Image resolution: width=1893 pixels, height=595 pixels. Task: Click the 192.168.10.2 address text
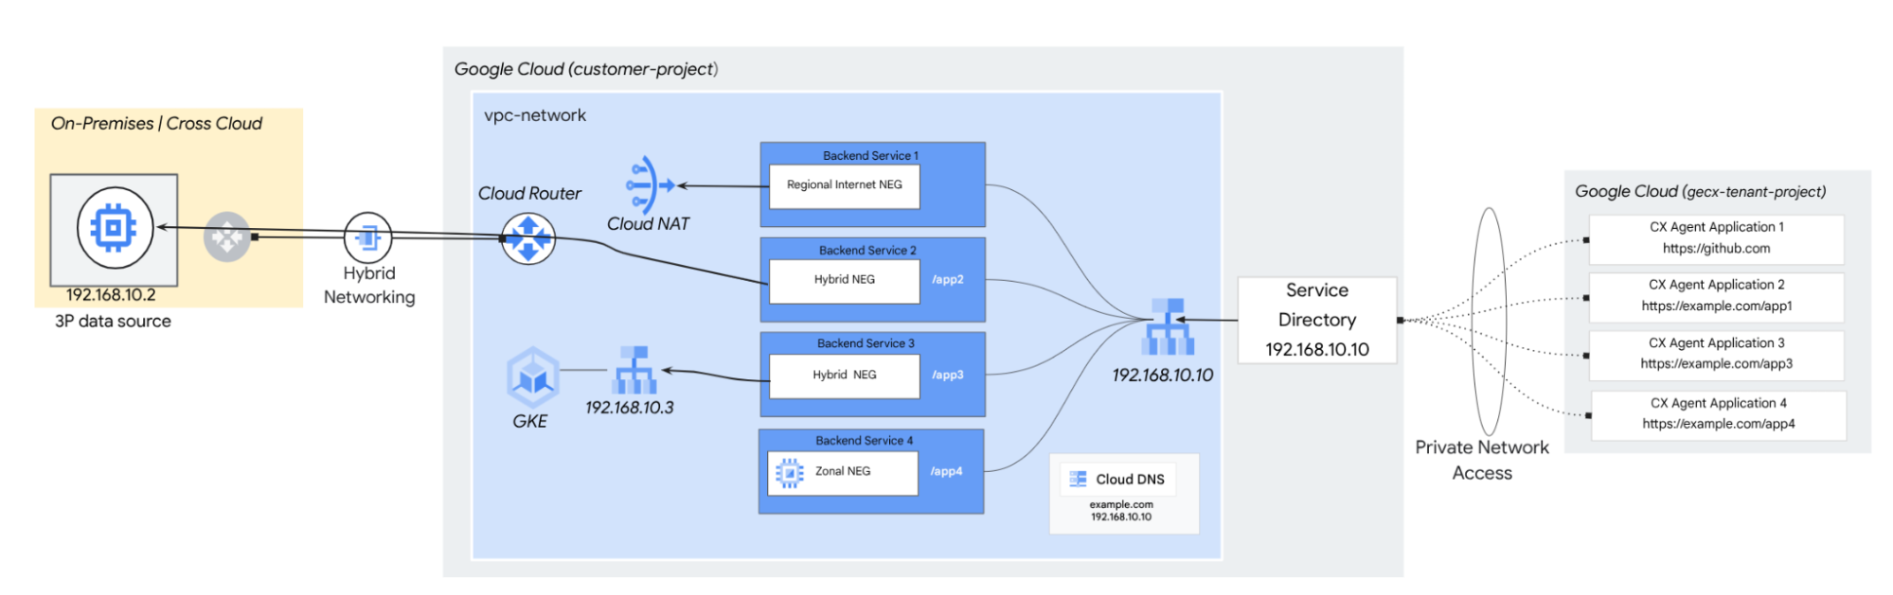coord(111,295)
